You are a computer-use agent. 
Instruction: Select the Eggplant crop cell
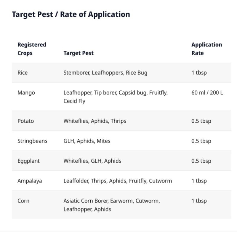(28, 161)
